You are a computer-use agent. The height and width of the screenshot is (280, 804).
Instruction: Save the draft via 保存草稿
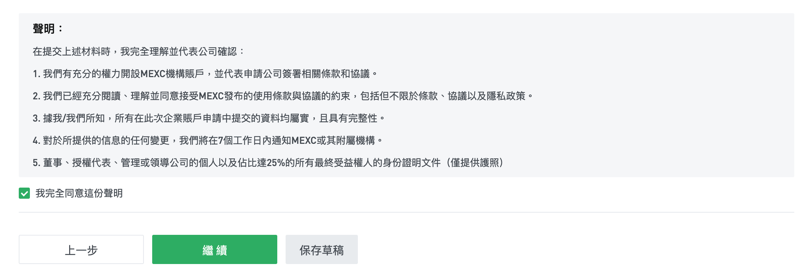tap(321, 249)
